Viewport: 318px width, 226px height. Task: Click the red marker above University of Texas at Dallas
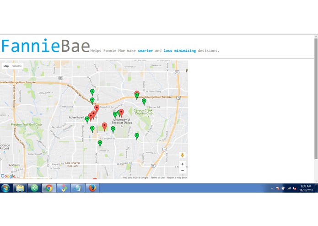click(x=121, y=113)
